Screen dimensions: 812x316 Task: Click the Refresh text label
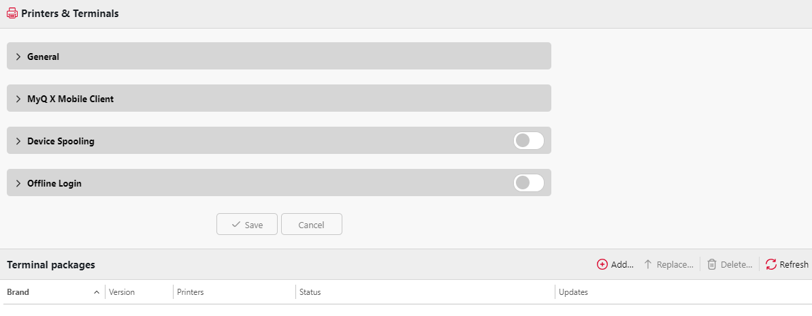[794, 264]
